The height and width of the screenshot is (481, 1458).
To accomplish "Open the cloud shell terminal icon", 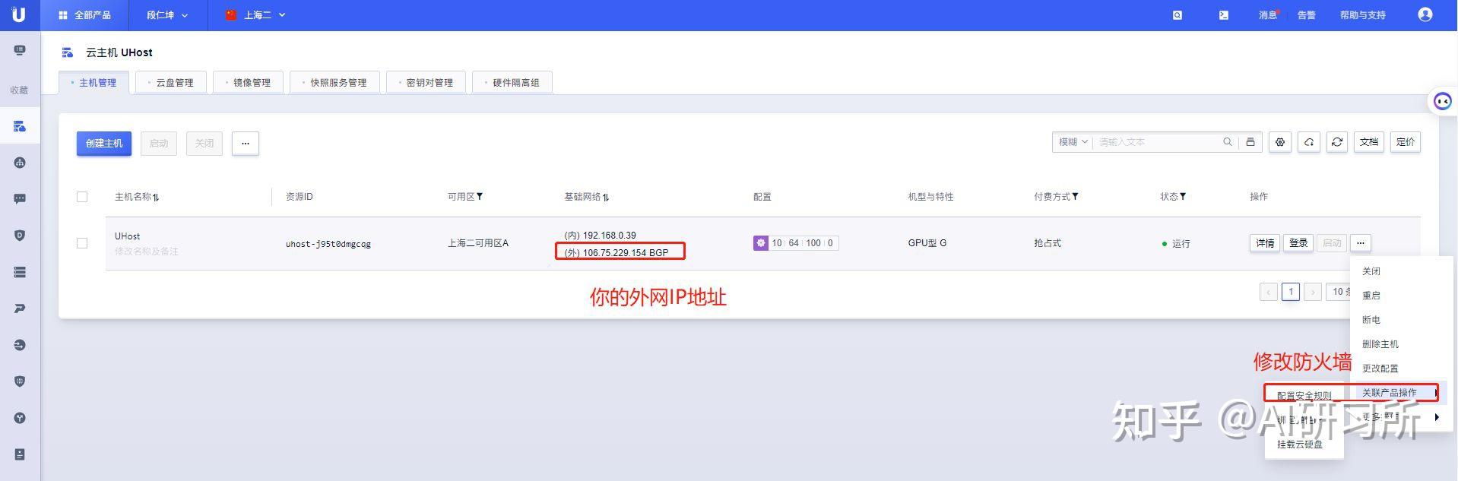I will [1223, 15].
